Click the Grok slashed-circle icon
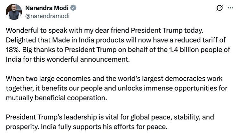This screenshot has height=138, width=240. (220, 9)
